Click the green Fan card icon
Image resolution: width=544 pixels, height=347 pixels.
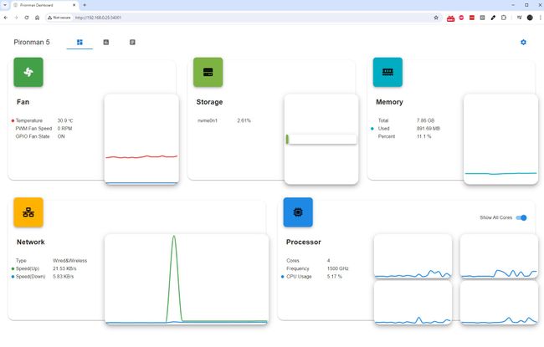(x=28, y=72)
